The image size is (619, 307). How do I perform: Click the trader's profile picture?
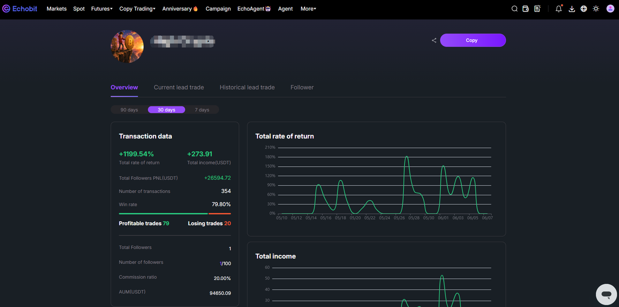point(127,46)
